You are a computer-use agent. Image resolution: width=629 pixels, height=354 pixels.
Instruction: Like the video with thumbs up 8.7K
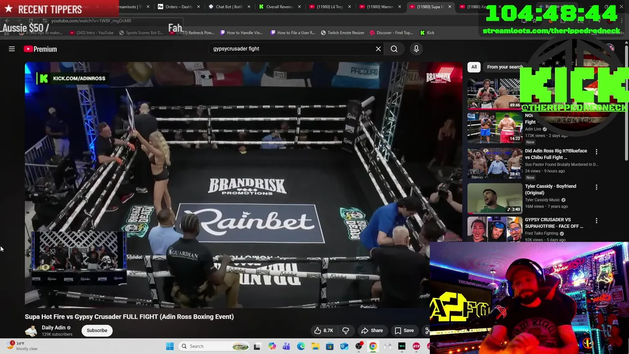point(323,330)
